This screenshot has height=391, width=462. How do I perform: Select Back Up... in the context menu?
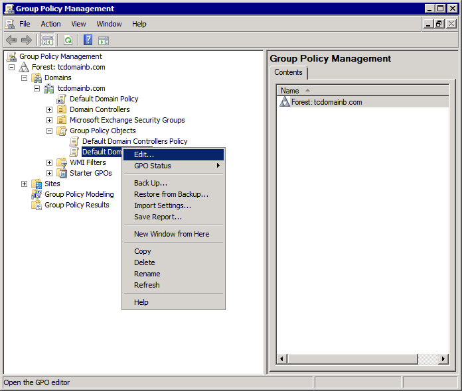point(151,183)
